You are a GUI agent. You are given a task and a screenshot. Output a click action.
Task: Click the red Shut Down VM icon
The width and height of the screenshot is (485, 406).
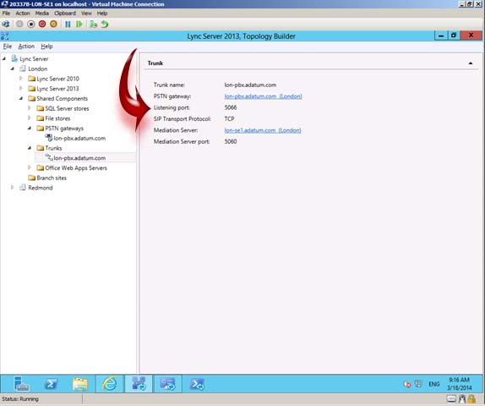42,25
